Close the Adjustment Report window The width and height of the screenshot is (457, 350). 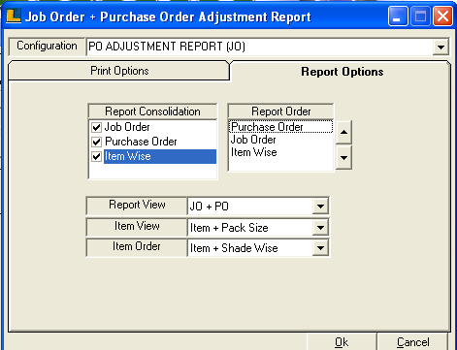point(442,16)
